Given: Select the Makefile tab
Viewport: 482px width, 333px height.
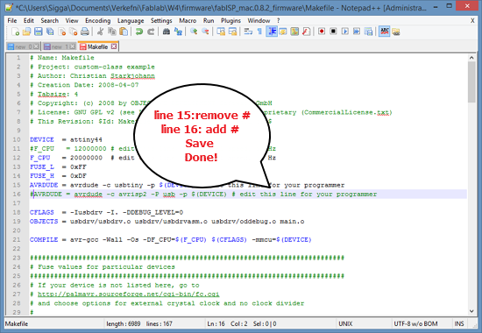Looking at the screenshot, I should point(97,46).
